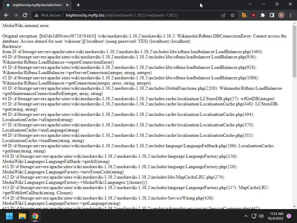The height and width of the screenshot is (223, 297).
Task: Open the RSS feed extension
Action: (244, 15)
